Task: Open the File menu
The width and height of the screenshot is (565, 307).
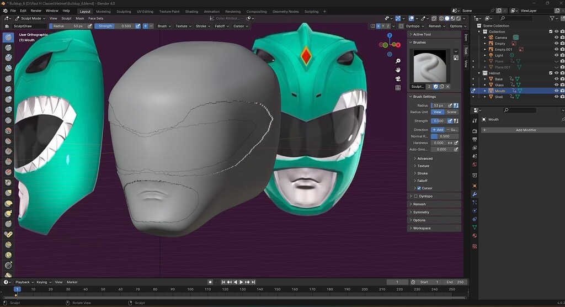Action: (13, 11)
